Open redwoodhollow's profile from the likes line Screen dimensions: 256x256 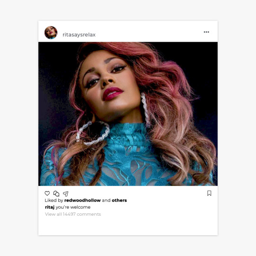point(82,201)
